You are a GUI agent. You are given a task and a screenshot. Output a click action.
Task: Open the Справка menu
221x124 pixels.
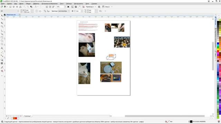[94, 4]
